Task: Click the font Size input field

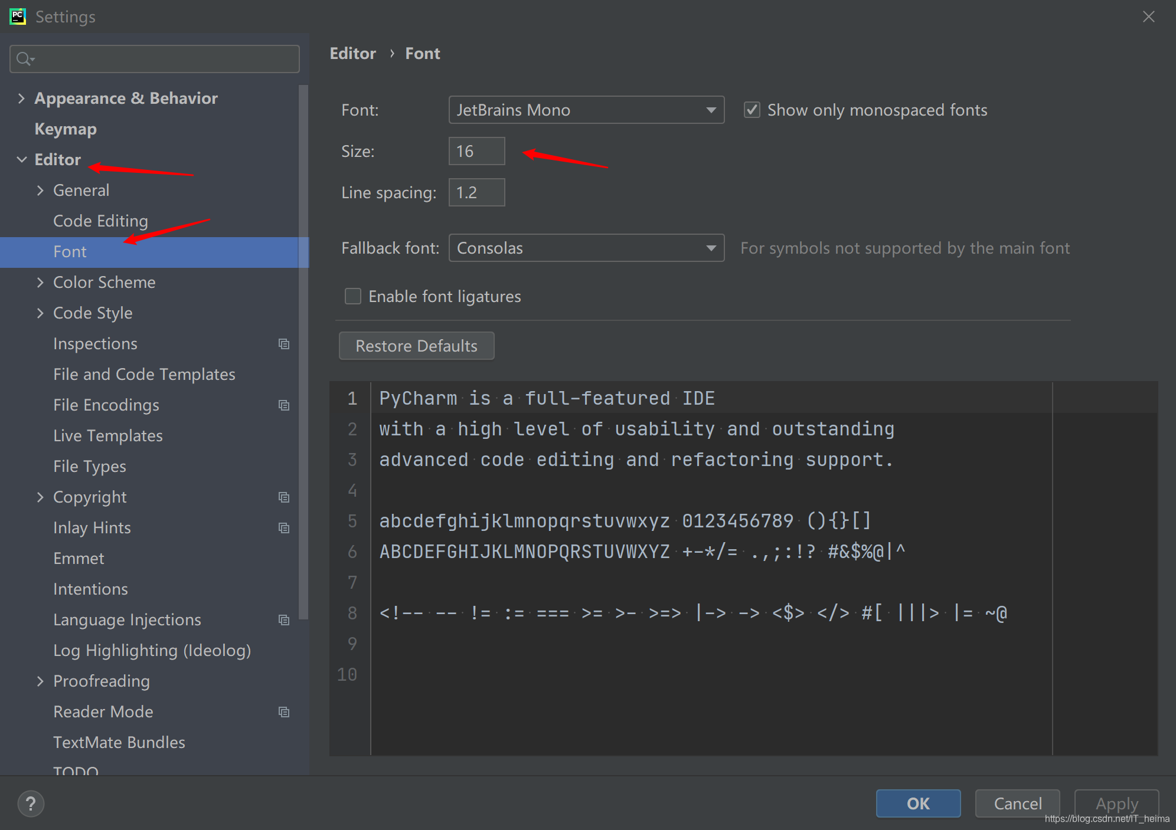Action: coord(476,152)
